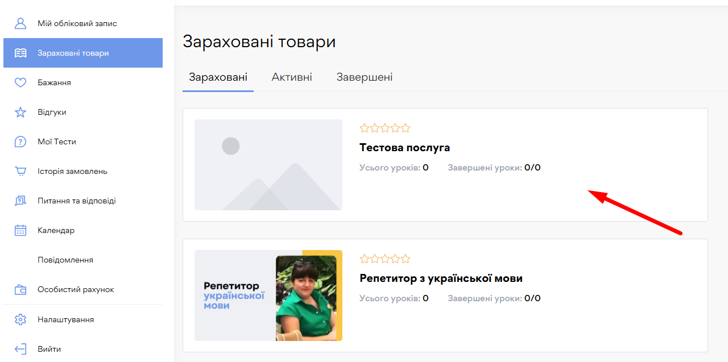
Task: Click the question mark icon for Мої Тести
Action: coord(20,142)
